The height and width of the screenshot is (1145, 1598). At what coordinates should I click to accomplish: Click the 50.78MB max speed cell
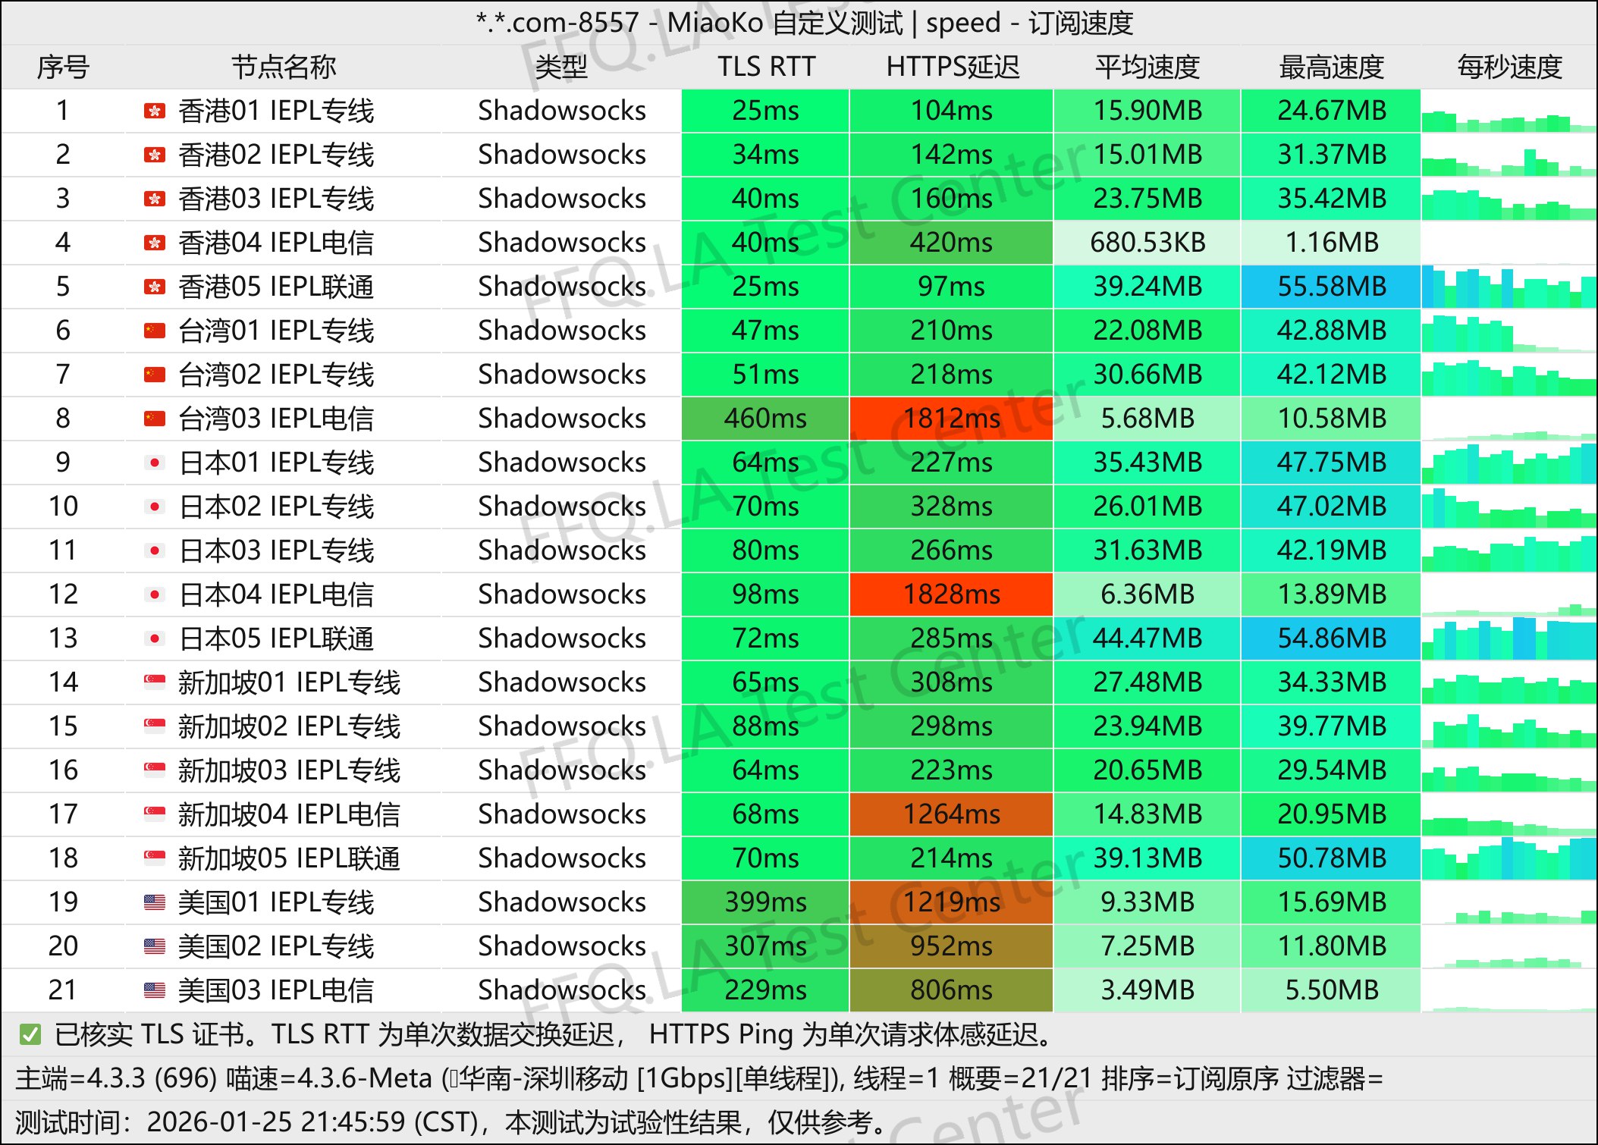tap(1331, 858)
